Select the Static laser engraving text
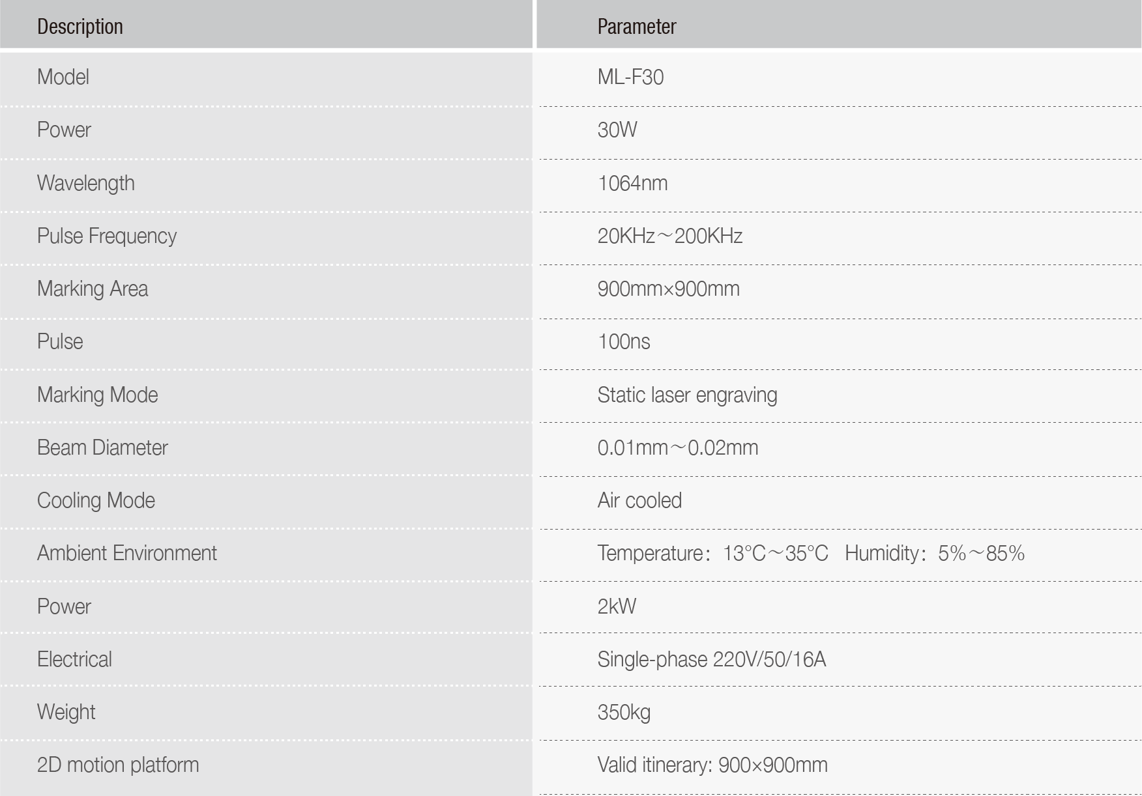 tap(687, 395)
